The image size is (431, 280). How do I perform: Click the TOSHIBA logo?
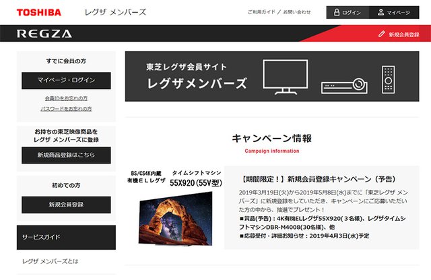point(38,12)
